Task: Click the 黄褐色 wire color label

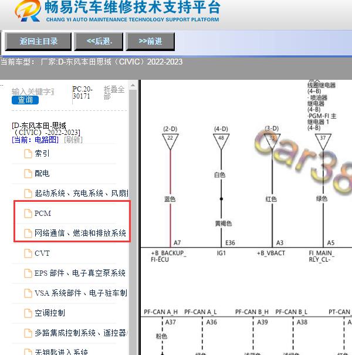Action: tap(223, 224)
